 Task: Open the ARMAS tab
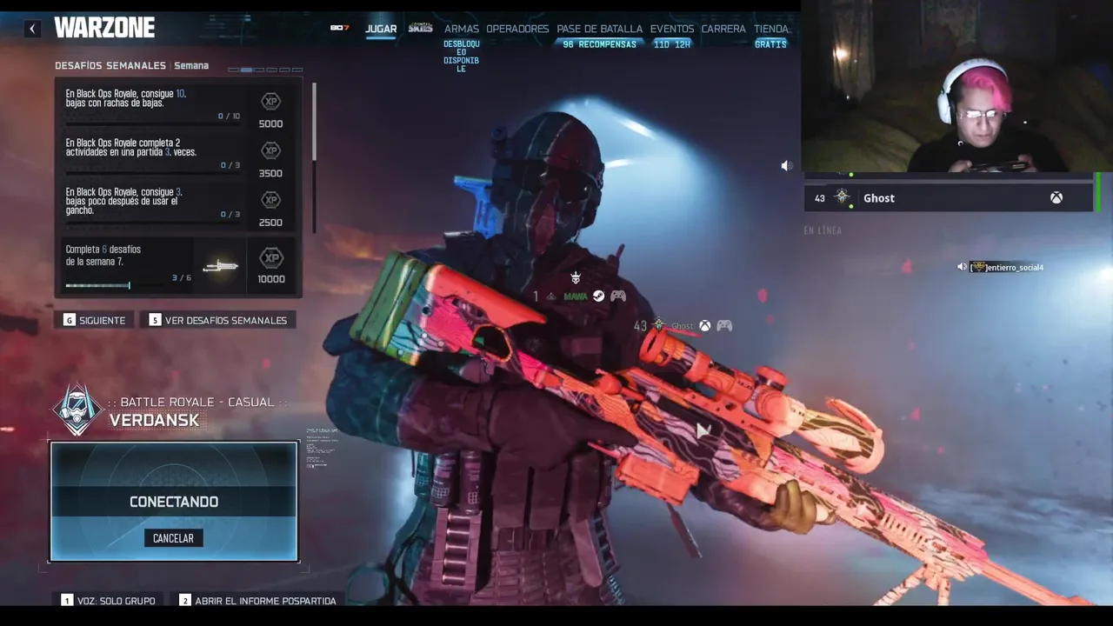(x=462, y=29)
